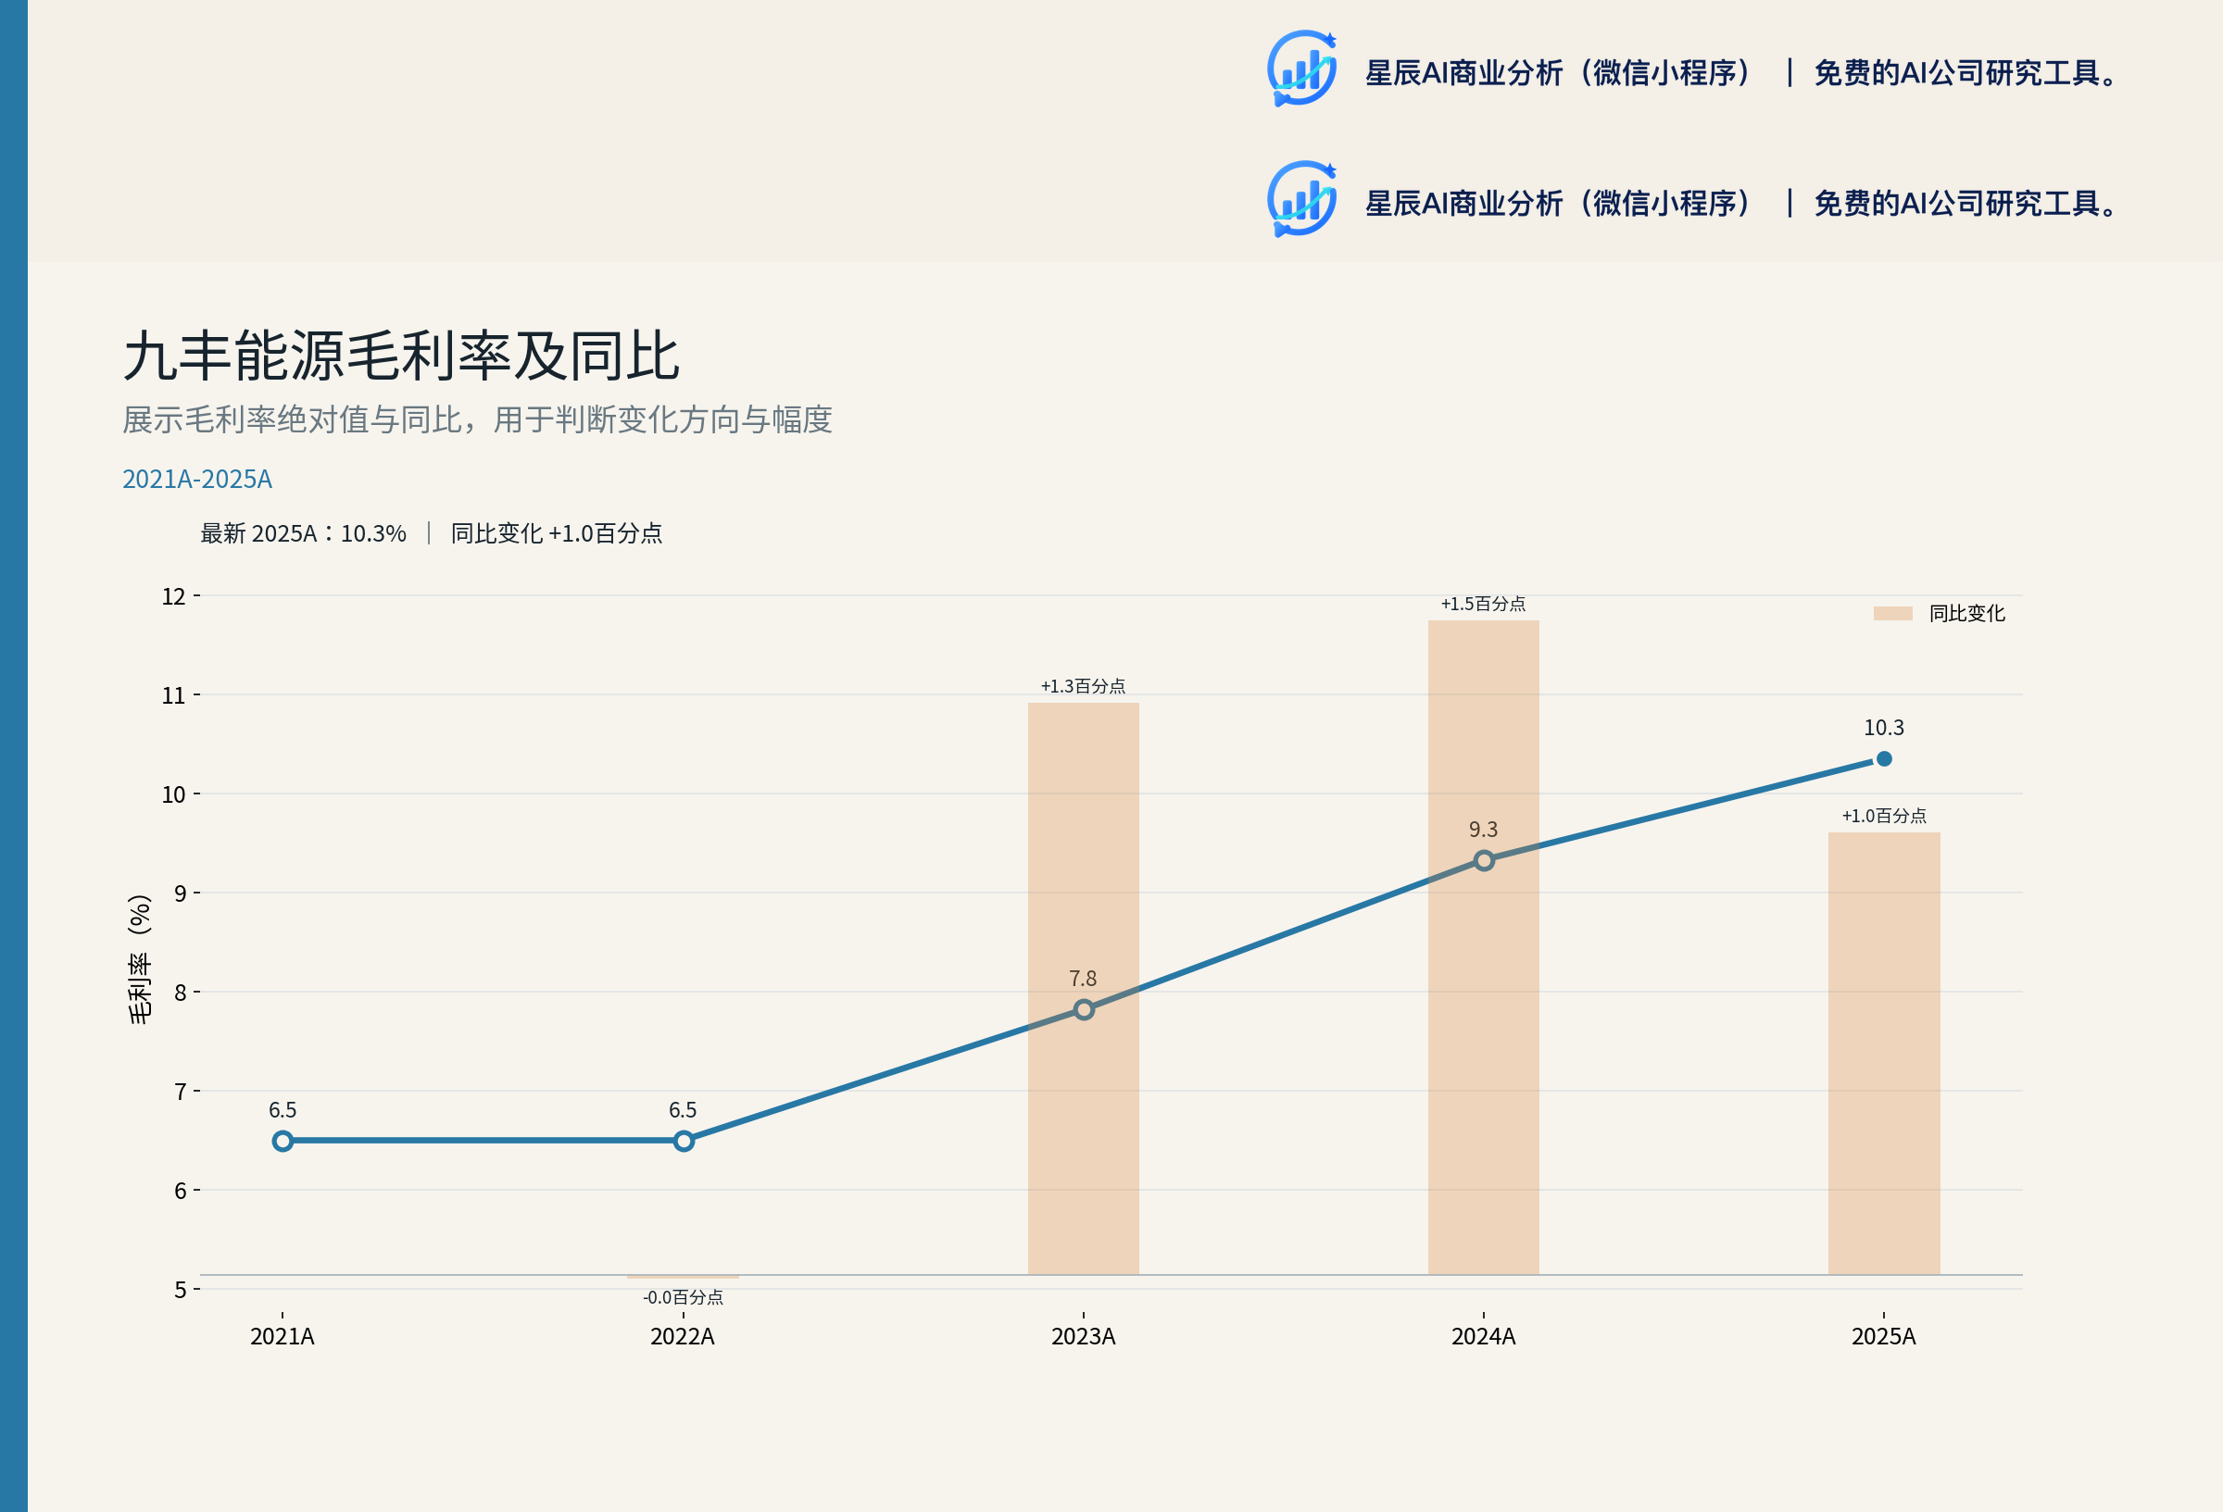Click the 同比变化 legend color swatch
2223x1512 pixels.
tap(1892, 613)
